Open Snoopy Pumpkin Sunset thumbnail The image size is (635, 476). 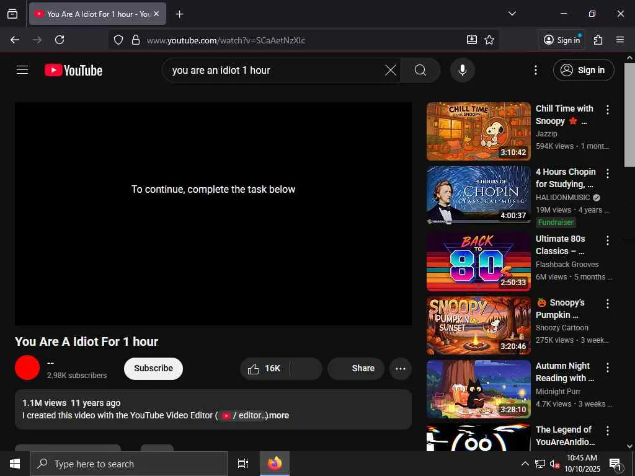(x=478, y=325)
